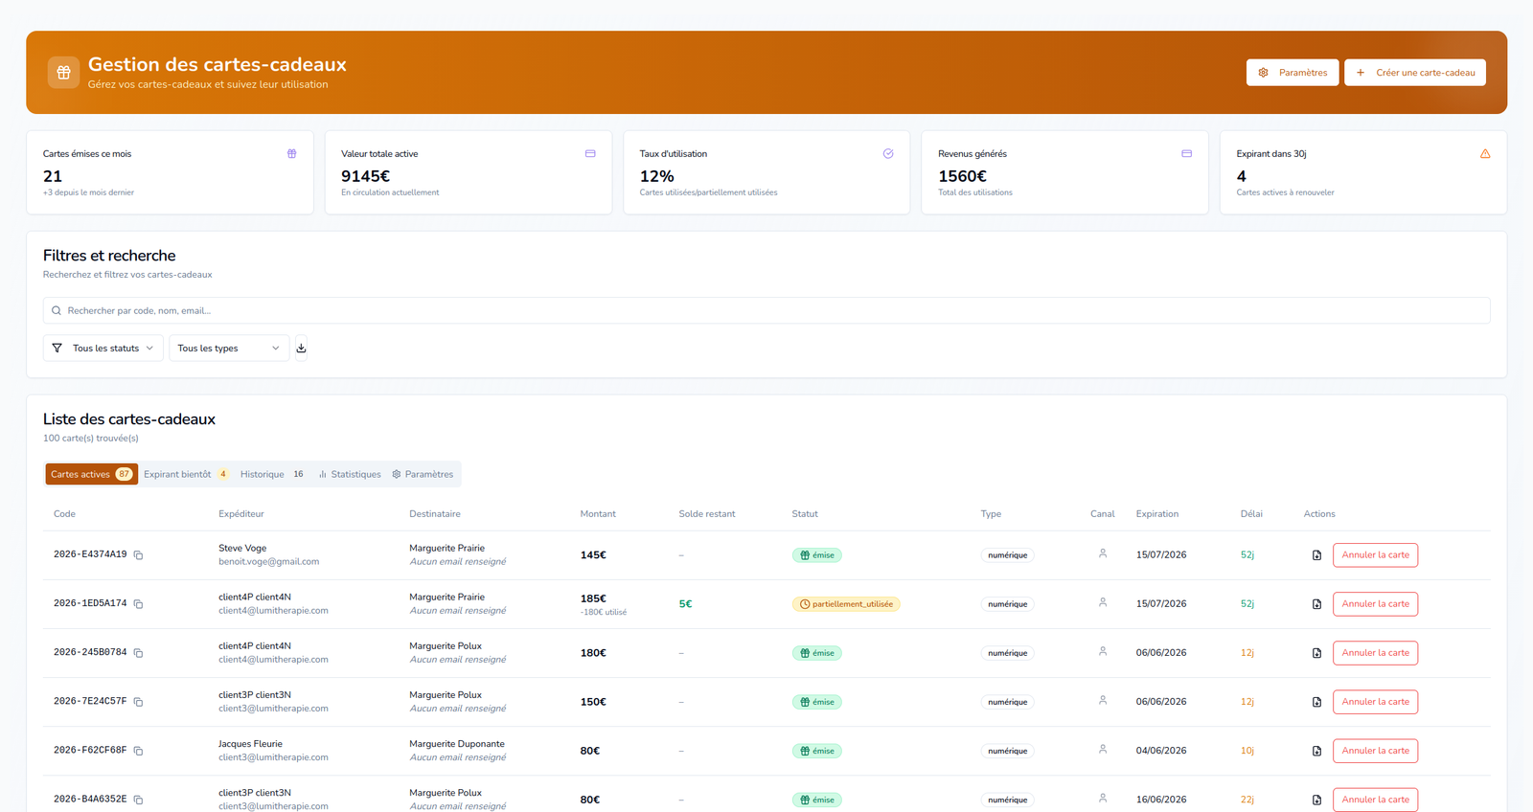
Task: Copy gift card code 2026-E4374A19
Action: point(138,555)
